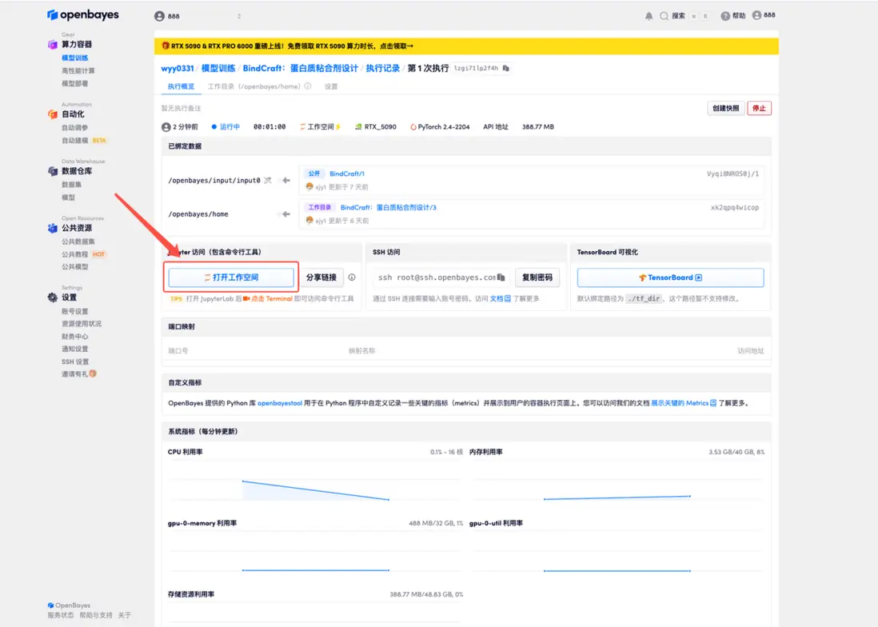Click info icon beside 工作目录 tab
Screen dimensions: 878x627
point(307,86)
